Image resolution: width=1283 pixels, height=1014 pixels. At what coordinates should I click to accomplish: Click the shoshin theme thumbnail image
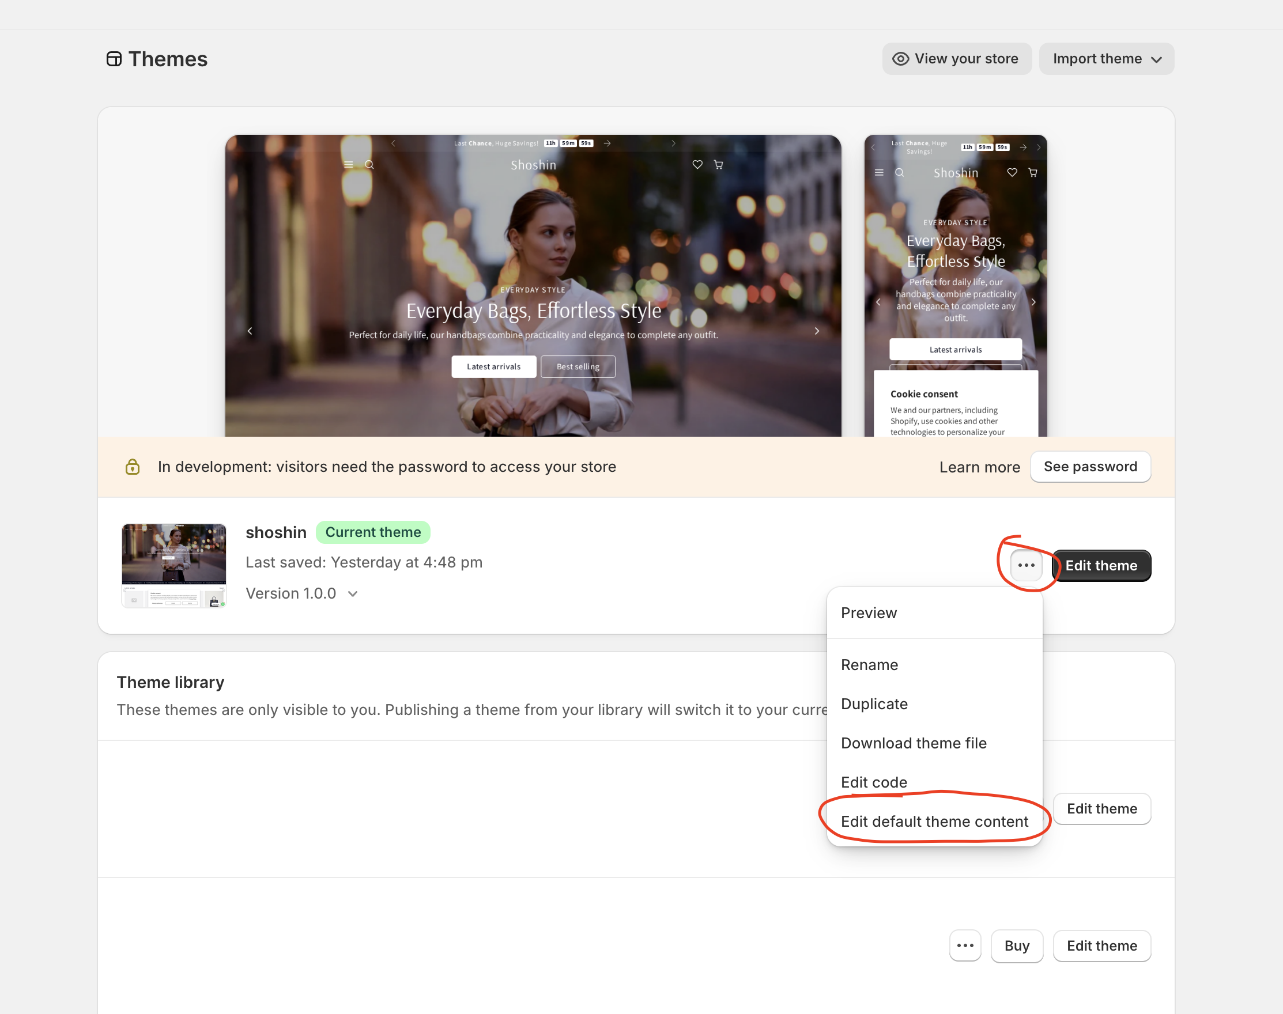(x=173, y=565)
